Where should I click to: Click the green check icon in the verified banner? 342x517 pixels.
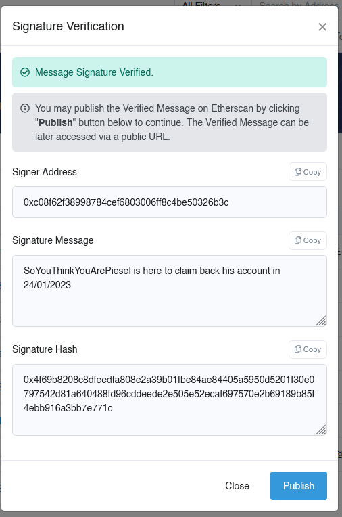coord(25,72)
